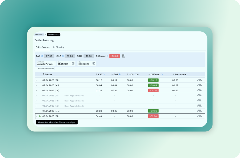Edit the 07.04.2025 entry via the pencil icon
Viewport: 240px width, 158px height.
click(x=198, y=111)
